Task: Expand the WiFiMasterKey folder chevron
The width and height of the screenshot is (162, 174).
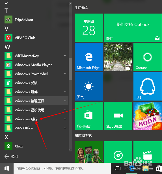Action: 65,56
